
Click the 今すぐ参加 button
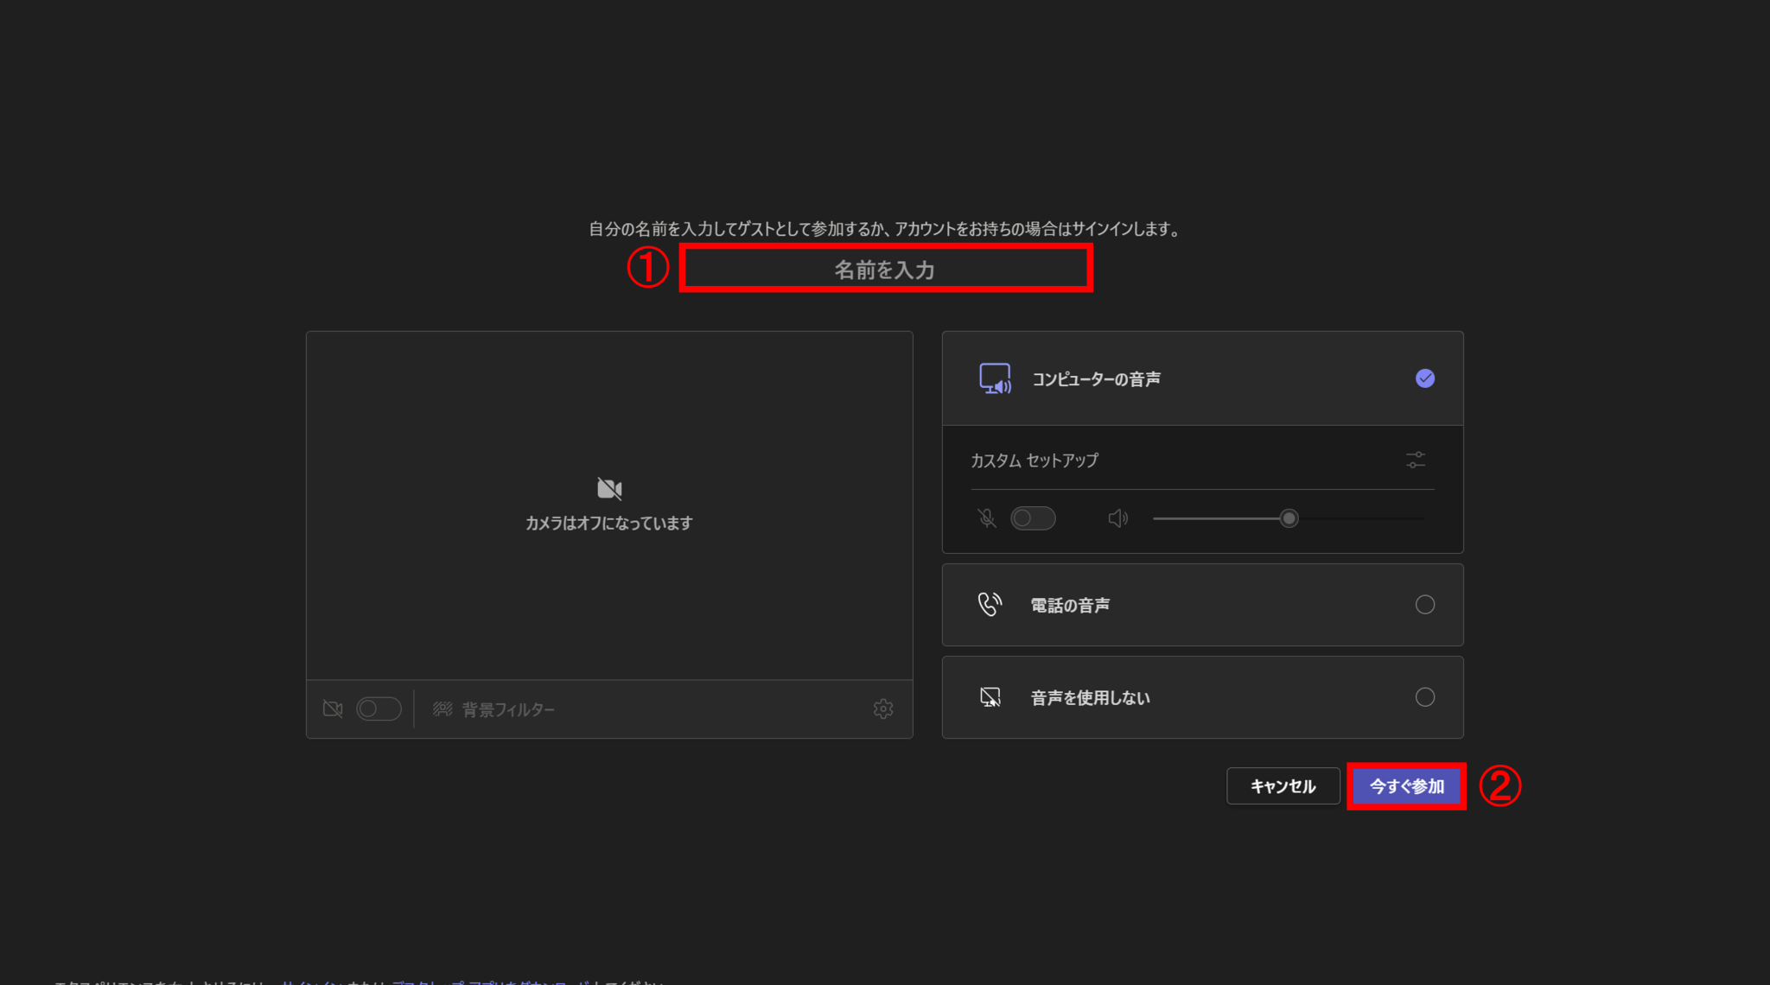1406,786
